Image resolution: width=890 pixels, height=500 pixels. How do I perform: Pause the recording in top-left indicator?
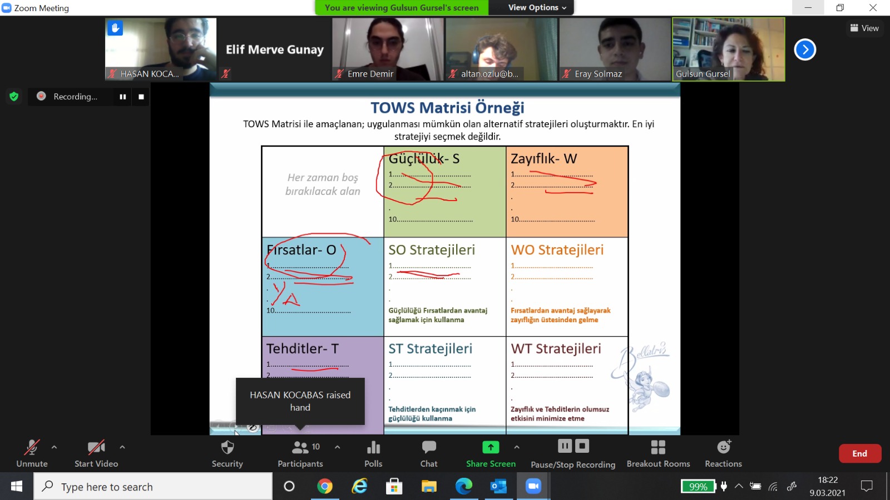point(122,97)
